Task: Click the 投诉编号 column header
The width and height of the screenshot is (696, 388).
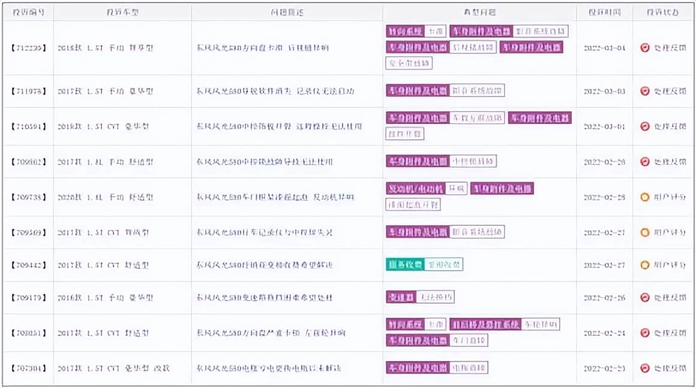Action: (28, 12)
